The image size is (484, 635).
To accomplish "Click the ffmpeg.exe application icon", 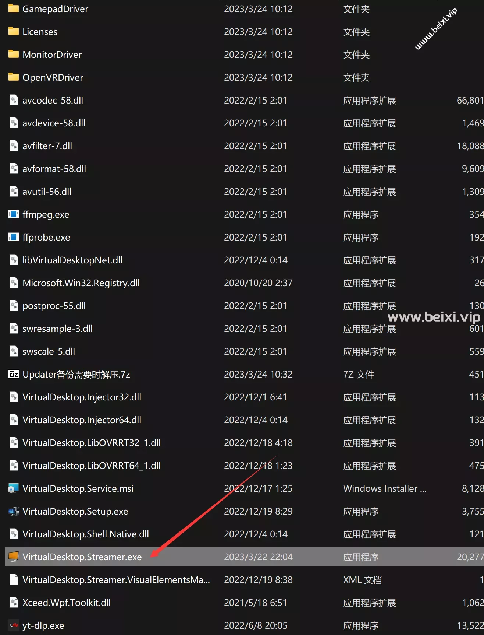I will pos(14,214).
